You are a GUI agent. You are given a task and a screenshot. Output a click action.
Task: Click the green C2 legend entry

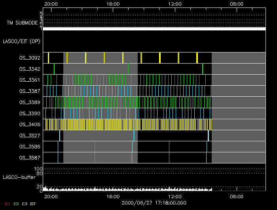(16, 204)
